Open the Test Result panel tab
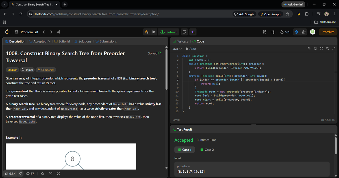The height and width of the screenshot is (178, 339). pyautogui.click(x=182, y=130)
